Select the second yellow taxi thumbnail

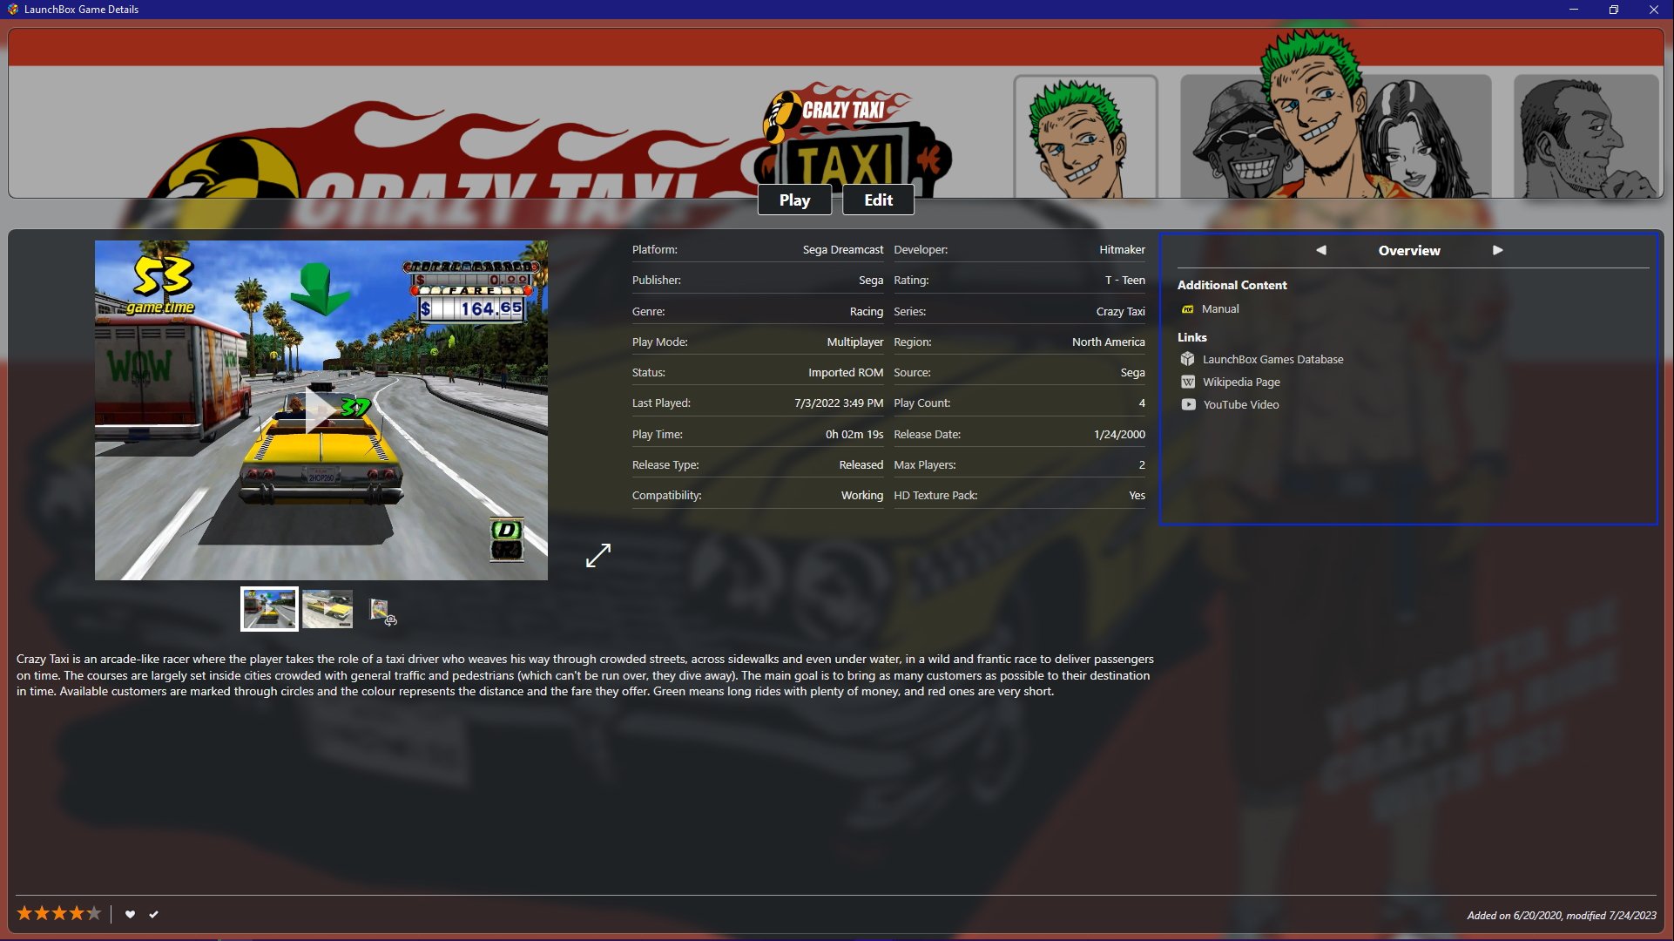[327, 609]
